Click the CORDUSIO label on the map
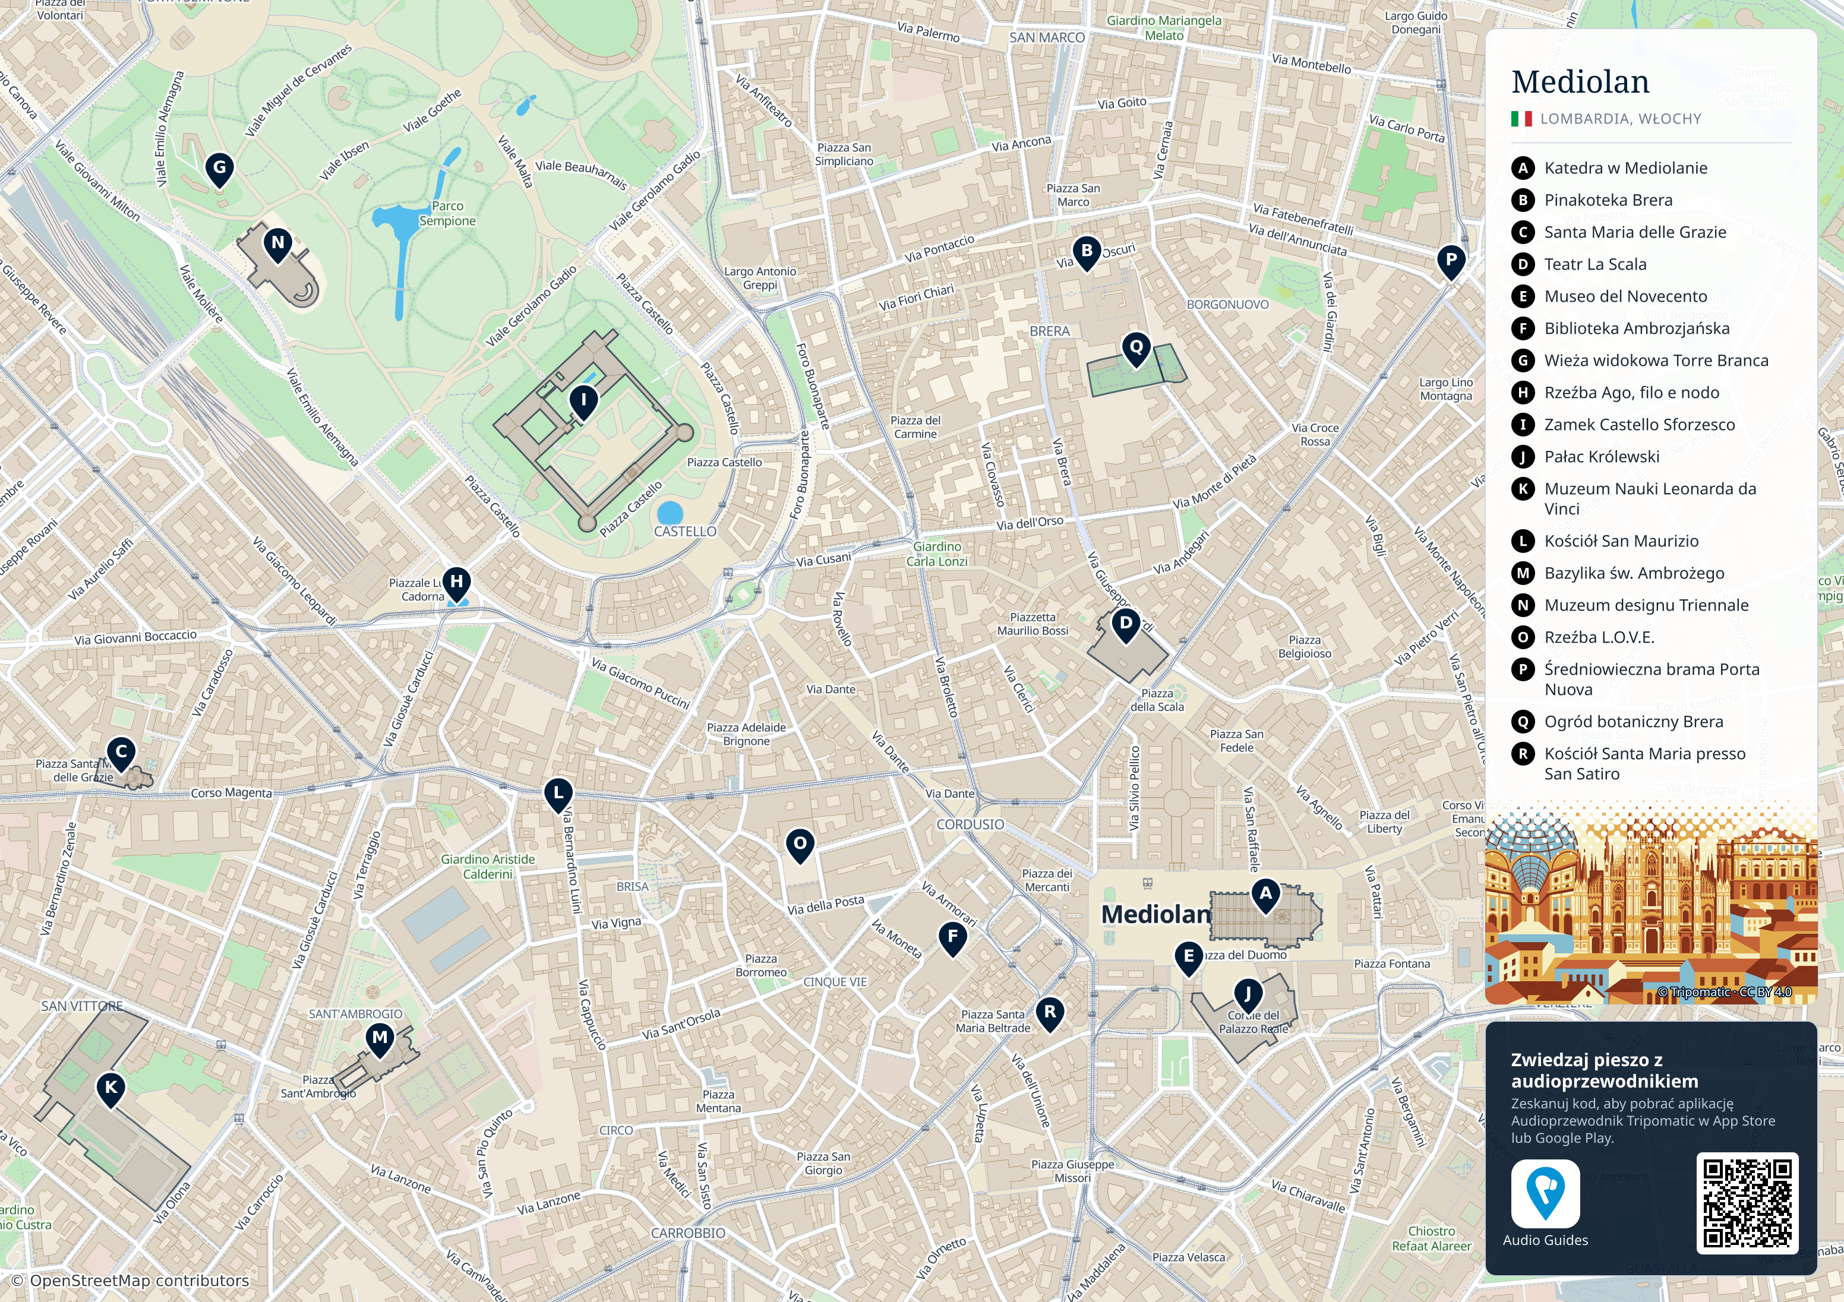The height and width of the screenshot is (1302, 1844). point(970,825)
